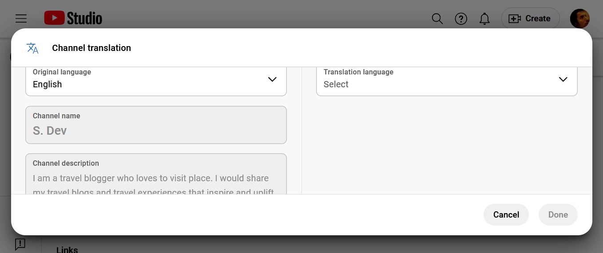
Task: Click the translate icon in dialog header
Action: pyautogui.click(x=32, y=48)
